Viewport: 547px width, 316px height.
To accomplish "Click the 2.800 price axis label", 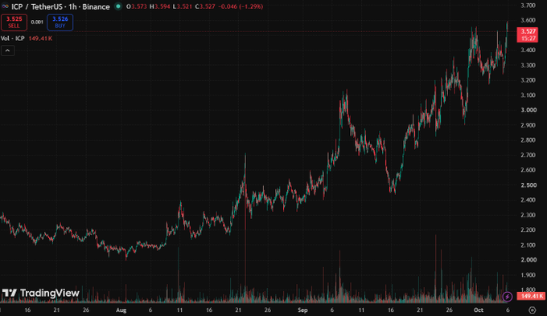I will coord(528,140).
